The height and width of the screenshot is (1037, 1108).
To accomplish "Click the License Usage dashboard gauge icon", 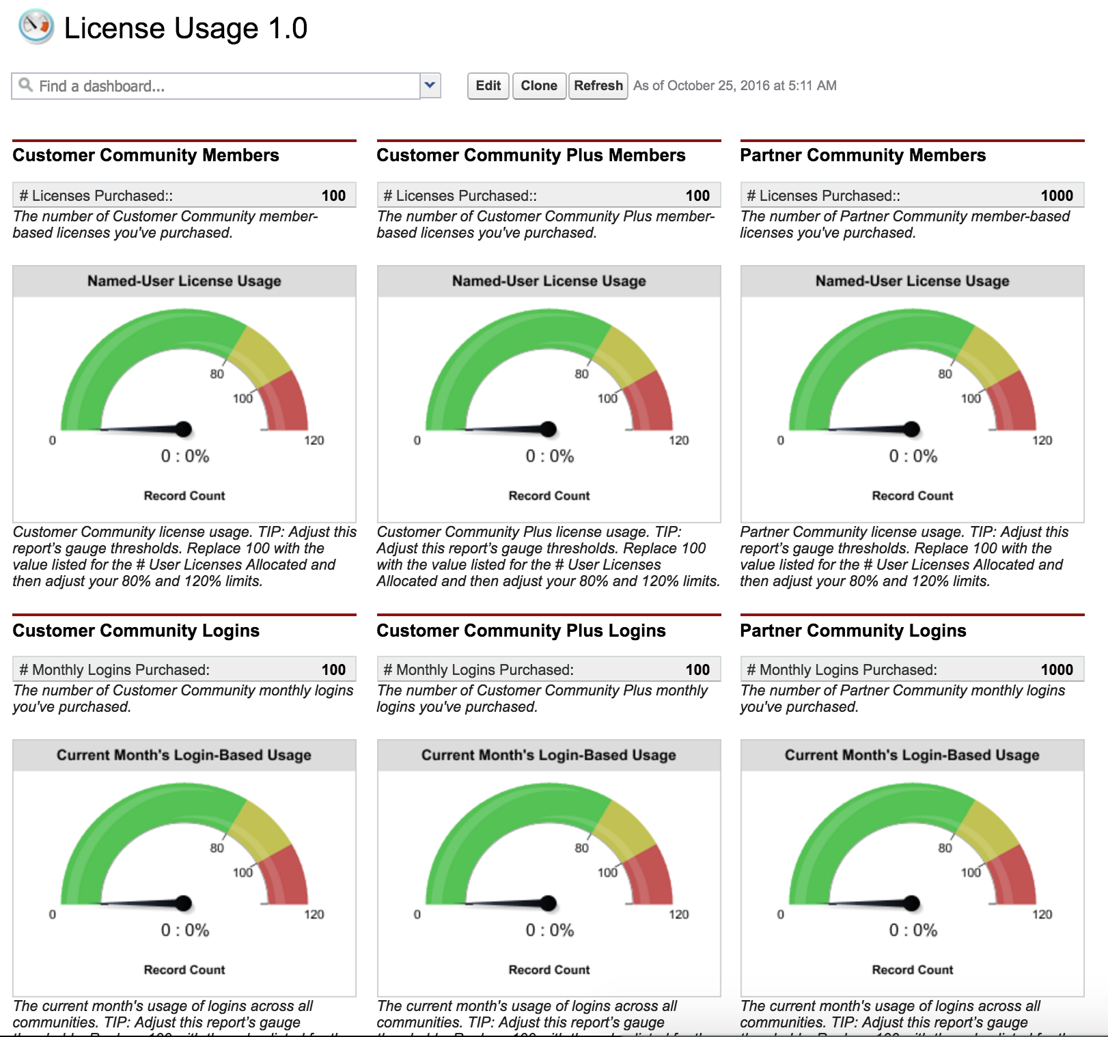I will 36,27.
